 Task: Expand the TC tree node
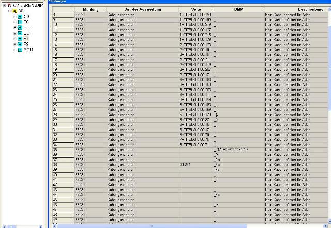(x=15, y=22)
